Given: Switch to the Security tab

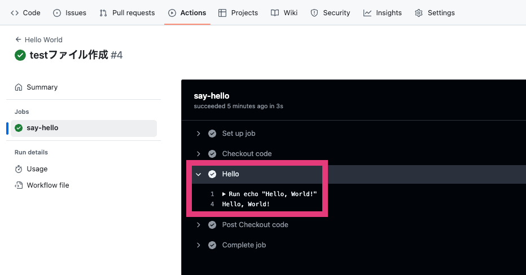Looking at the screenshot, I should 330,13.
